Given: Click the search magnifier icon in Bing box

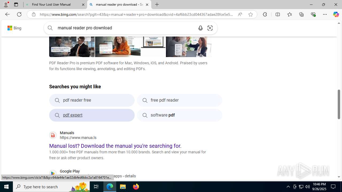Looking at the screenshot, I should coord(50,28).
